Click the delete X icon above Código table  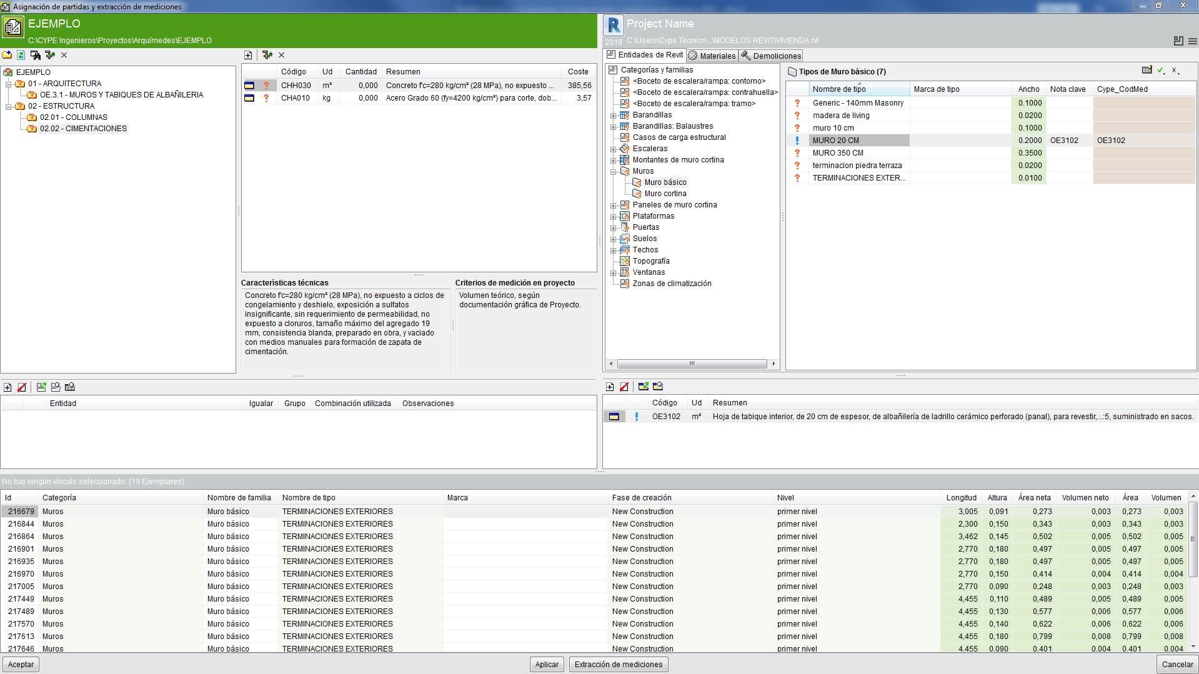tap(281, 55)
